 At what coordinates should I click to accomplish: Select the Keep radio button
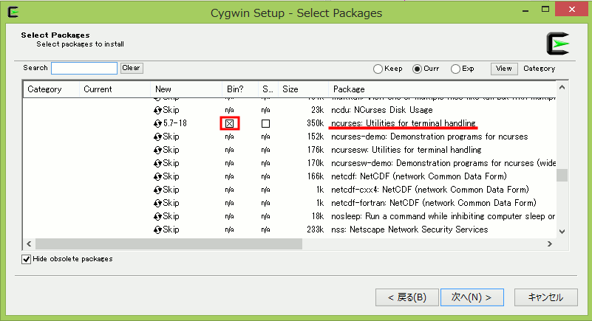378,69
